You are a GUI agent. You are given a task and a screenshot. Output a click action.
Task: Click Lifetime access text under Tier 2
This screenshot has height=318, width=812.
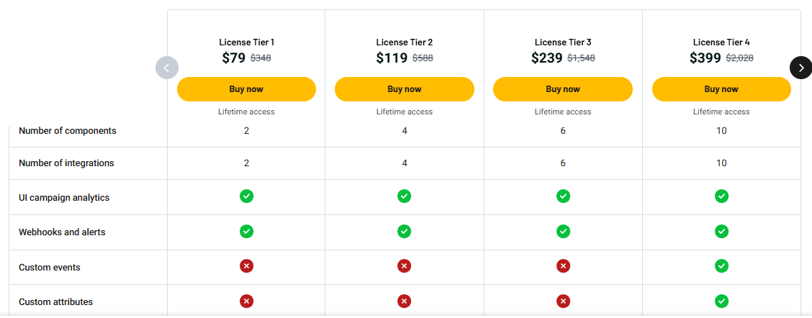pos(405,112)
